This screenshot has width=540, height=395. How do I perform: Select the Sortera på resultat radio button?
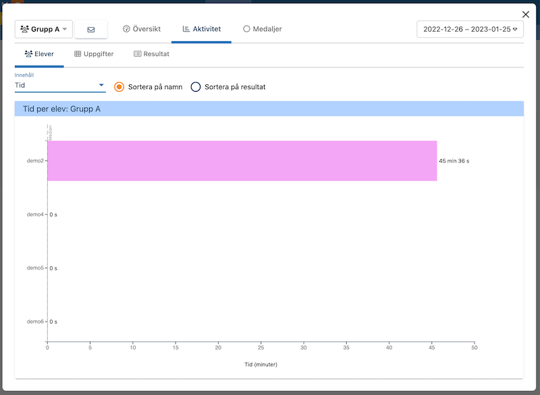[x=196, y=87]
